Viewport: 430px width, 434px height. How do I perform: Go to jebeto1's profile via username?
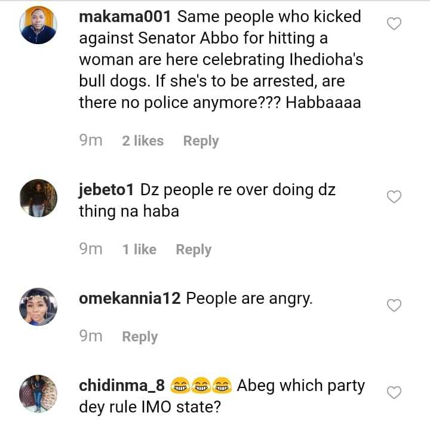(107, 190)
